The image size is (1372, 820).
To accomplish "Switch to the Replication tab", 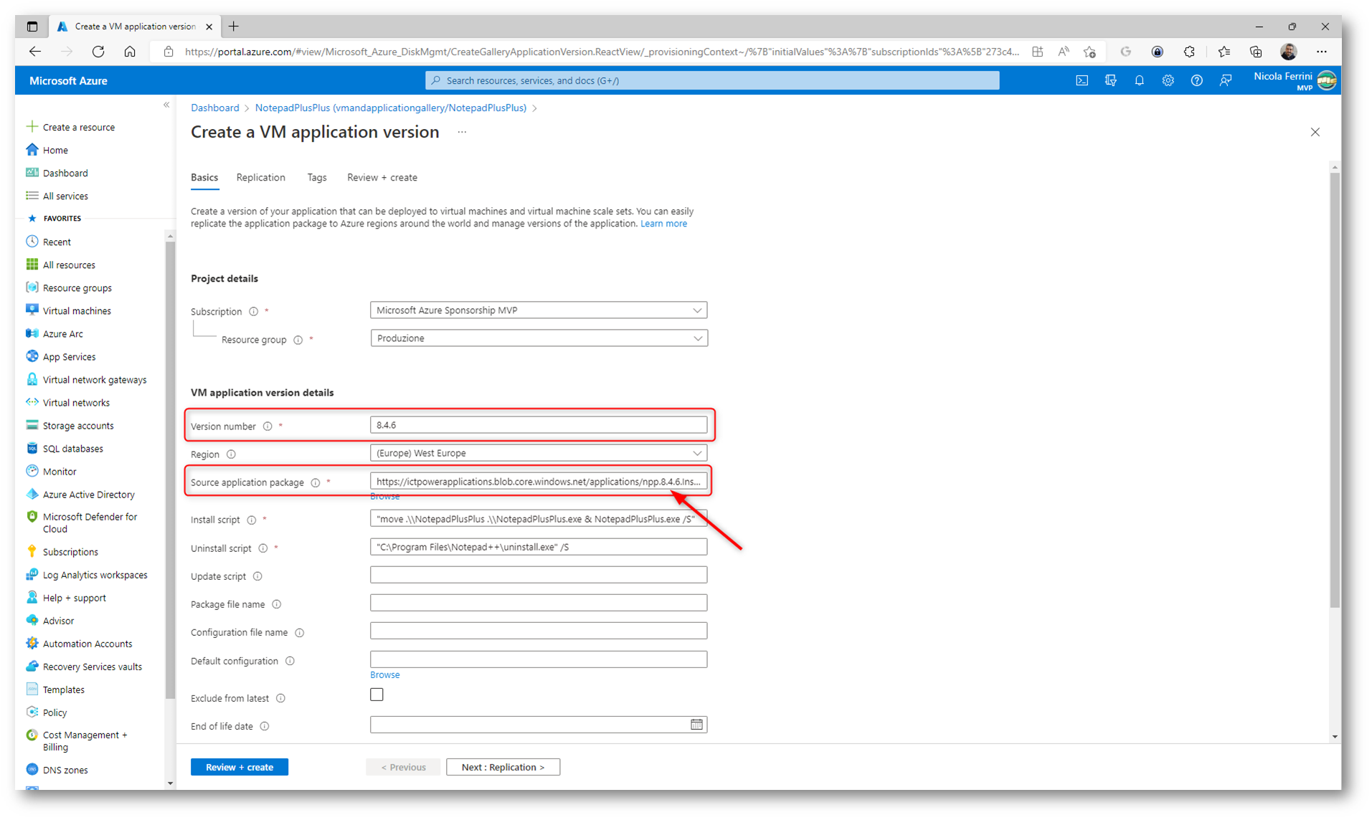I will [x=260, y=178].
